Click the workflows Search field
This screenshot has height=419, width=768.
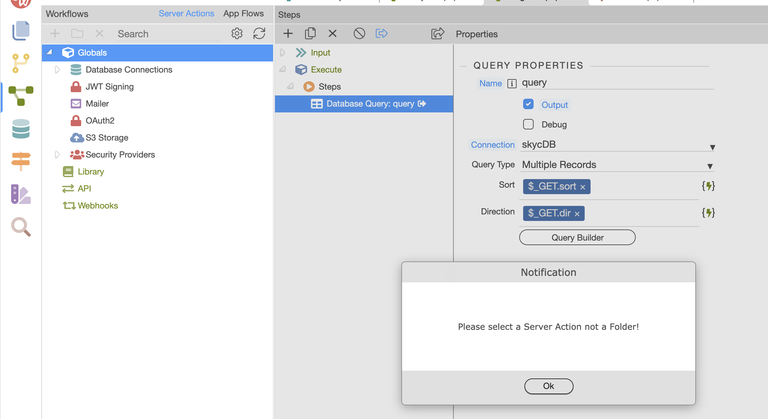(169, 34)
